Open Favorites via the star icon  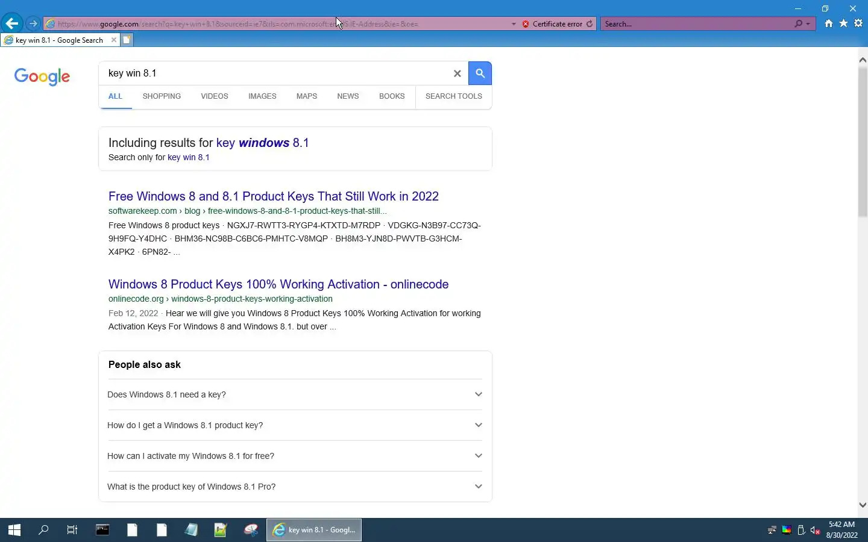(x=843, y=23)
